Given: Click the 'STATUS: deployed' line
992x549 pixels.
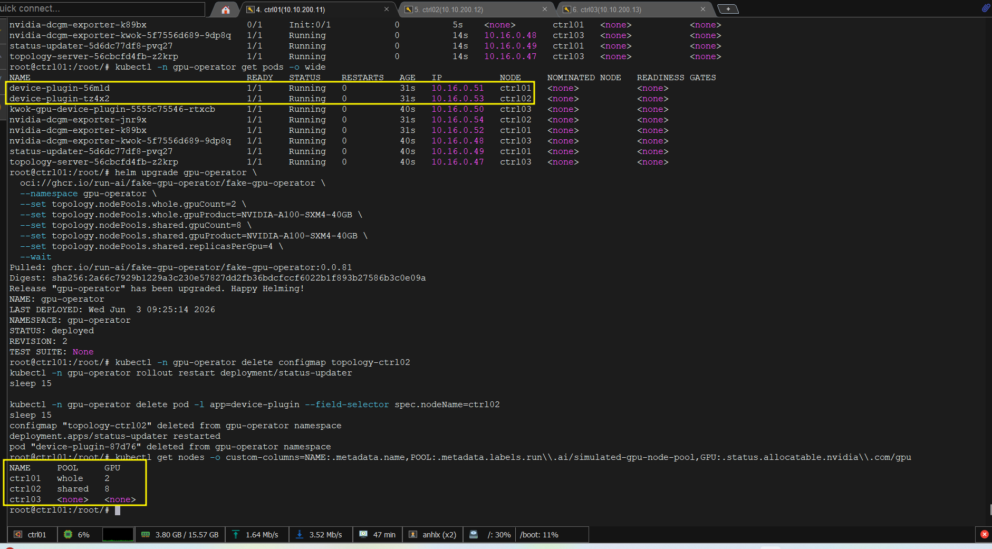Looking at the screenshot, I should pos(52,331).
